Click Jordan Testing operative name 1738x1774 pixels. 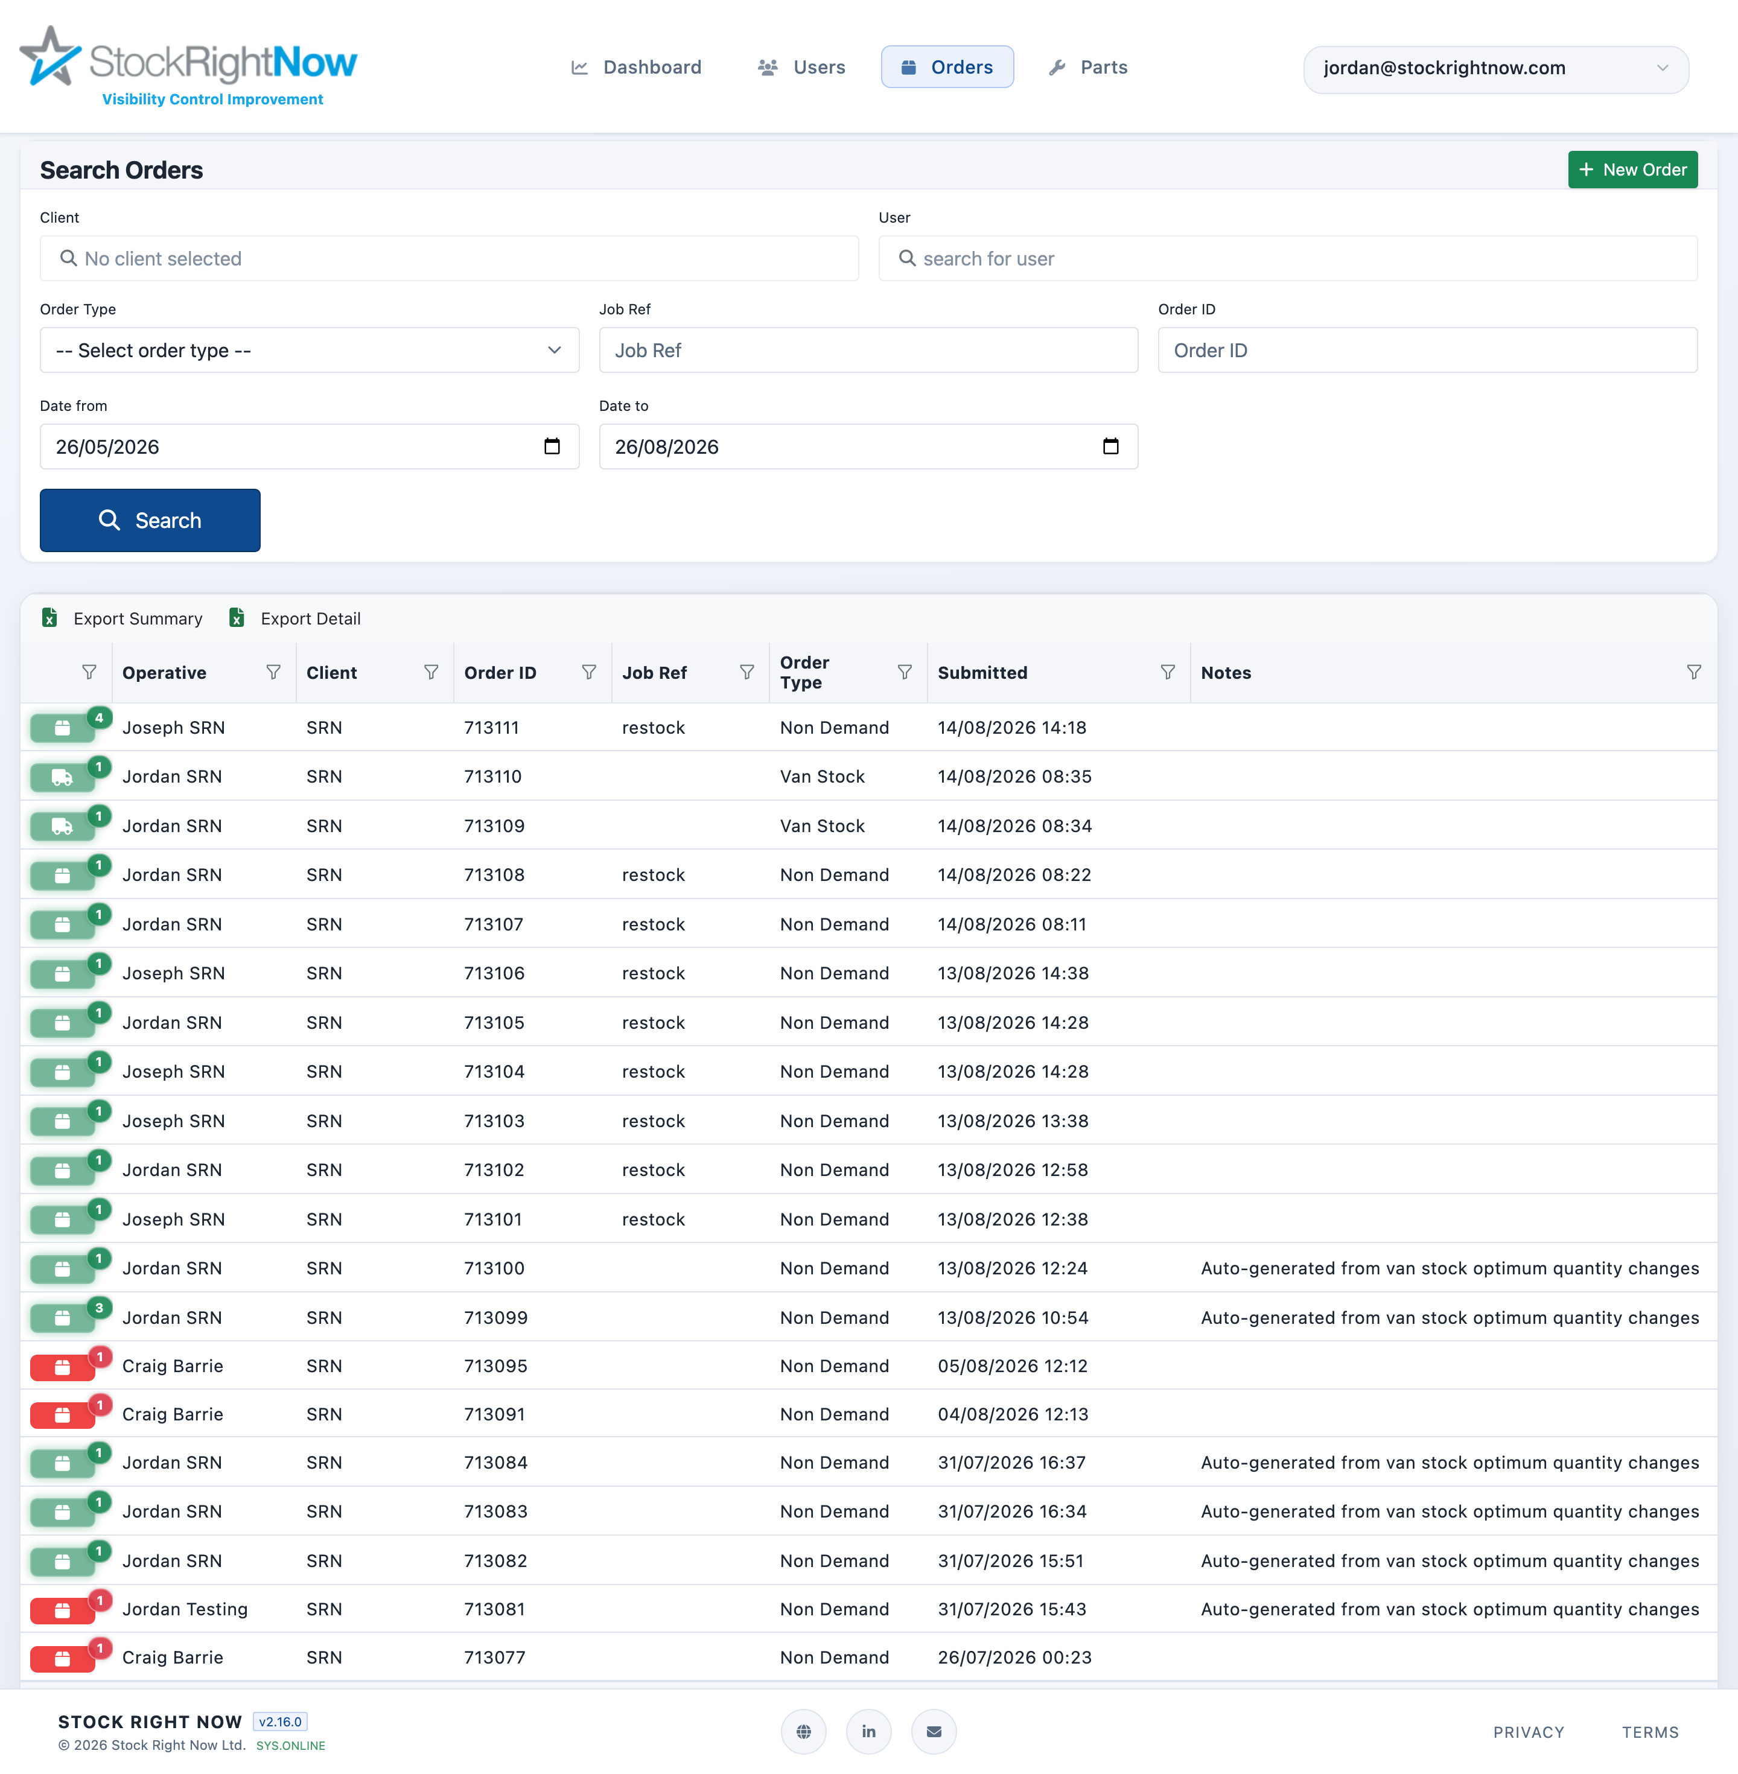pyautogui.click(x=185, y=1610)
